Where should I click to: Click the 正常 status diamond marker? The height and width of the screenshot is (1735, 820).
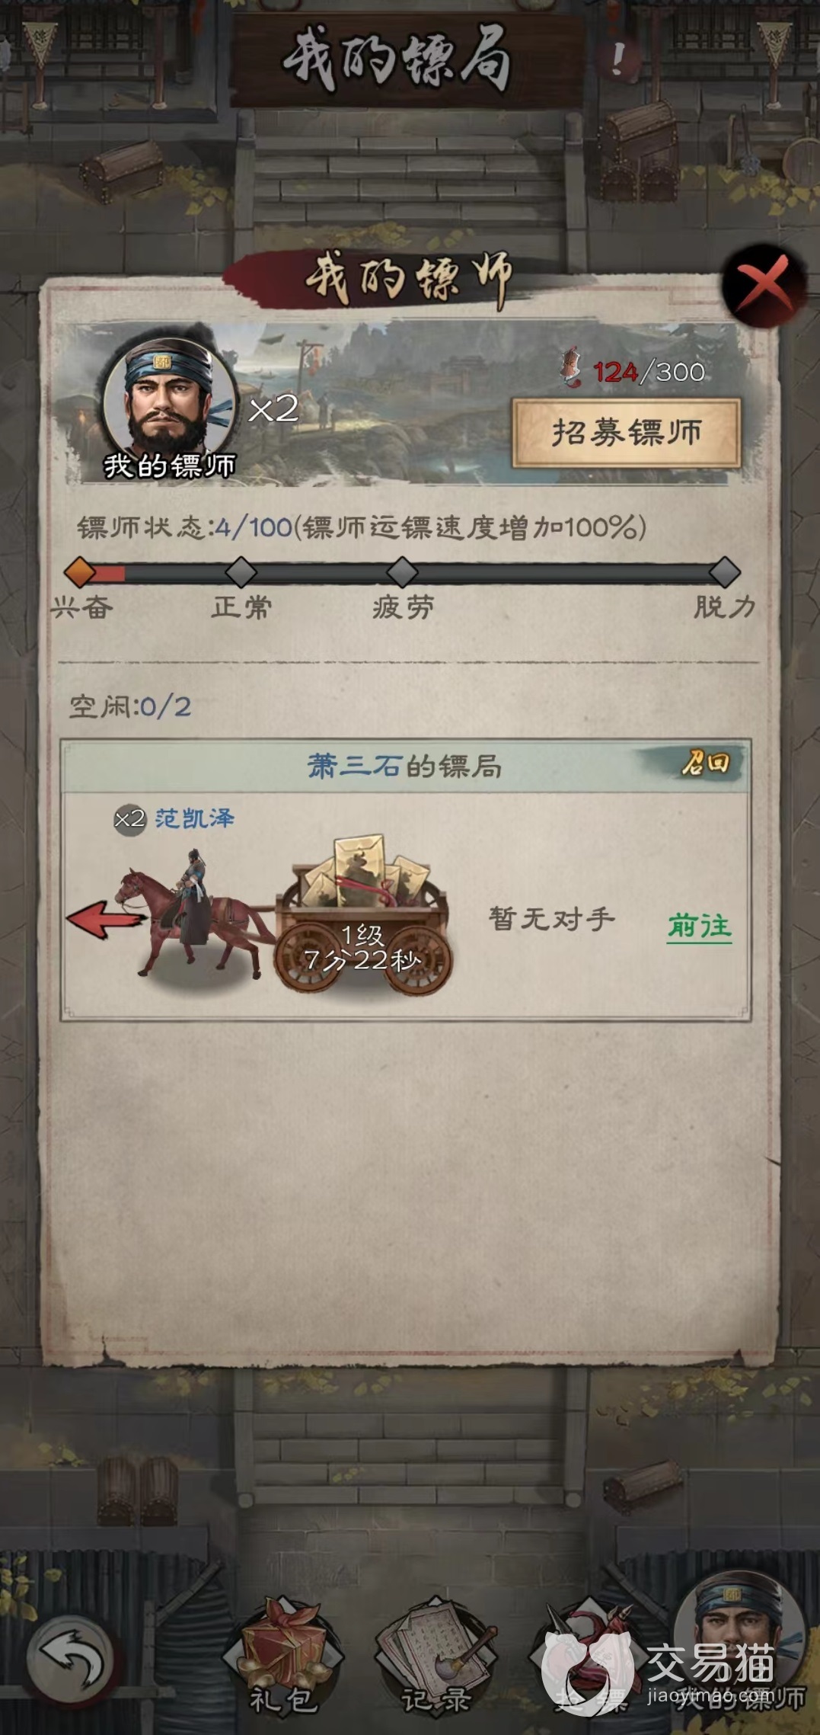click(241, 572)
